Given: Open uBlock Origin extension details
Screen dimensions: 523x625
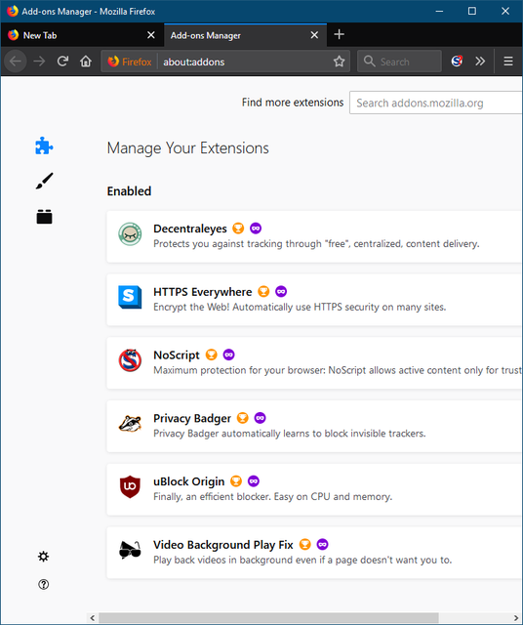Looking at the screenshot, I should pyautogui.click(x=314, y=489).
